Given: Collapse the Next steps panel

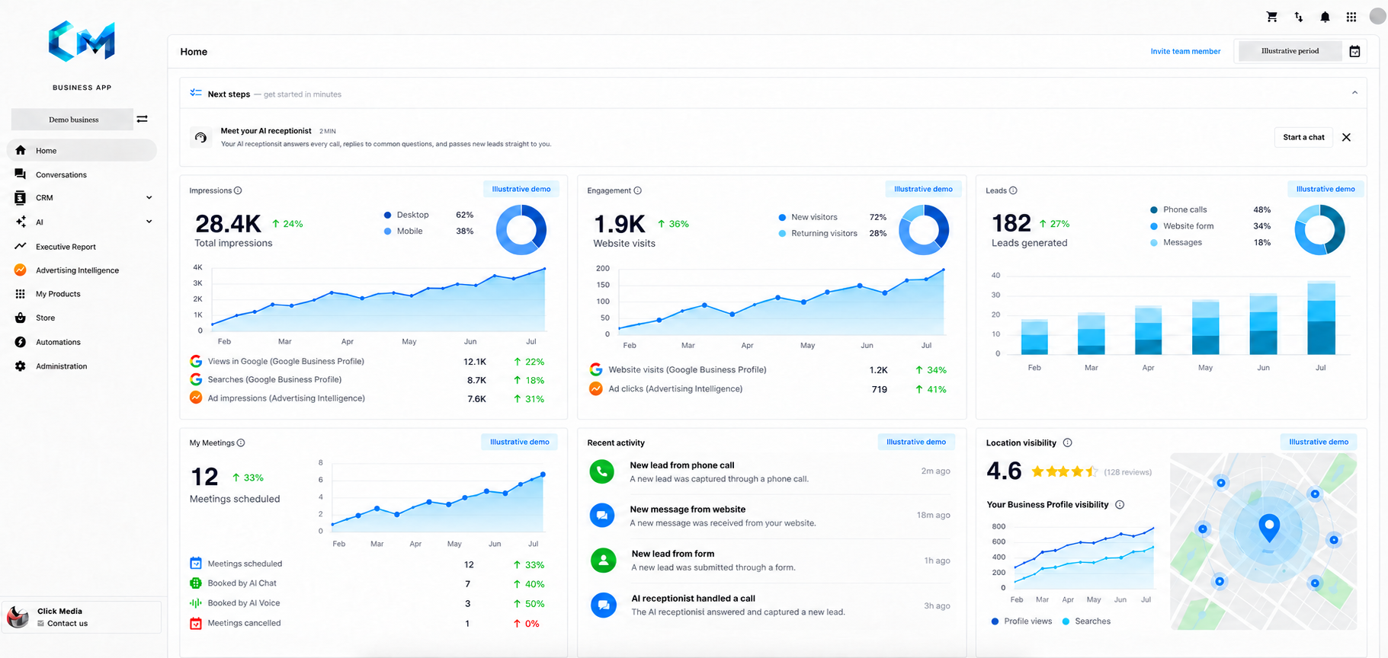Looking at the screenshot, I should point(1354,93).
